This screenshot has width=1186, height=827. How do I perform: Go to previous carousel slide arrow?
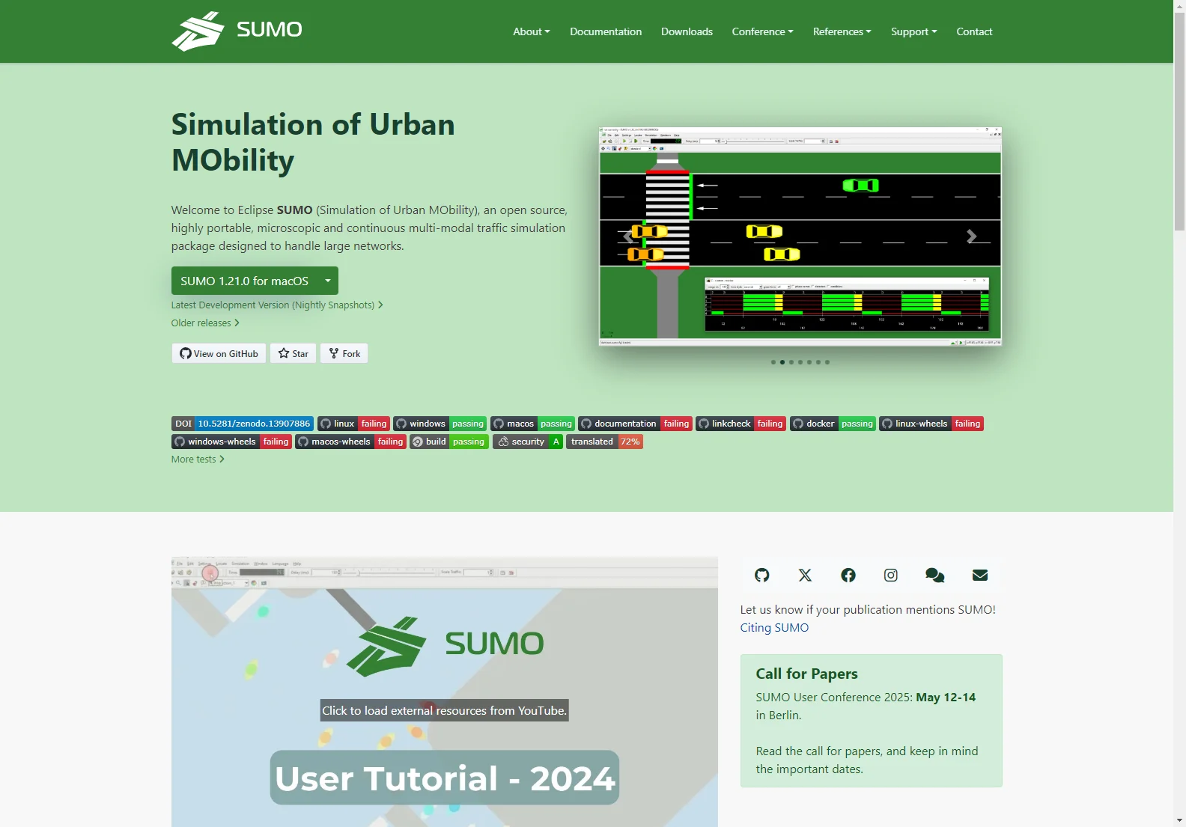point(628,236)
